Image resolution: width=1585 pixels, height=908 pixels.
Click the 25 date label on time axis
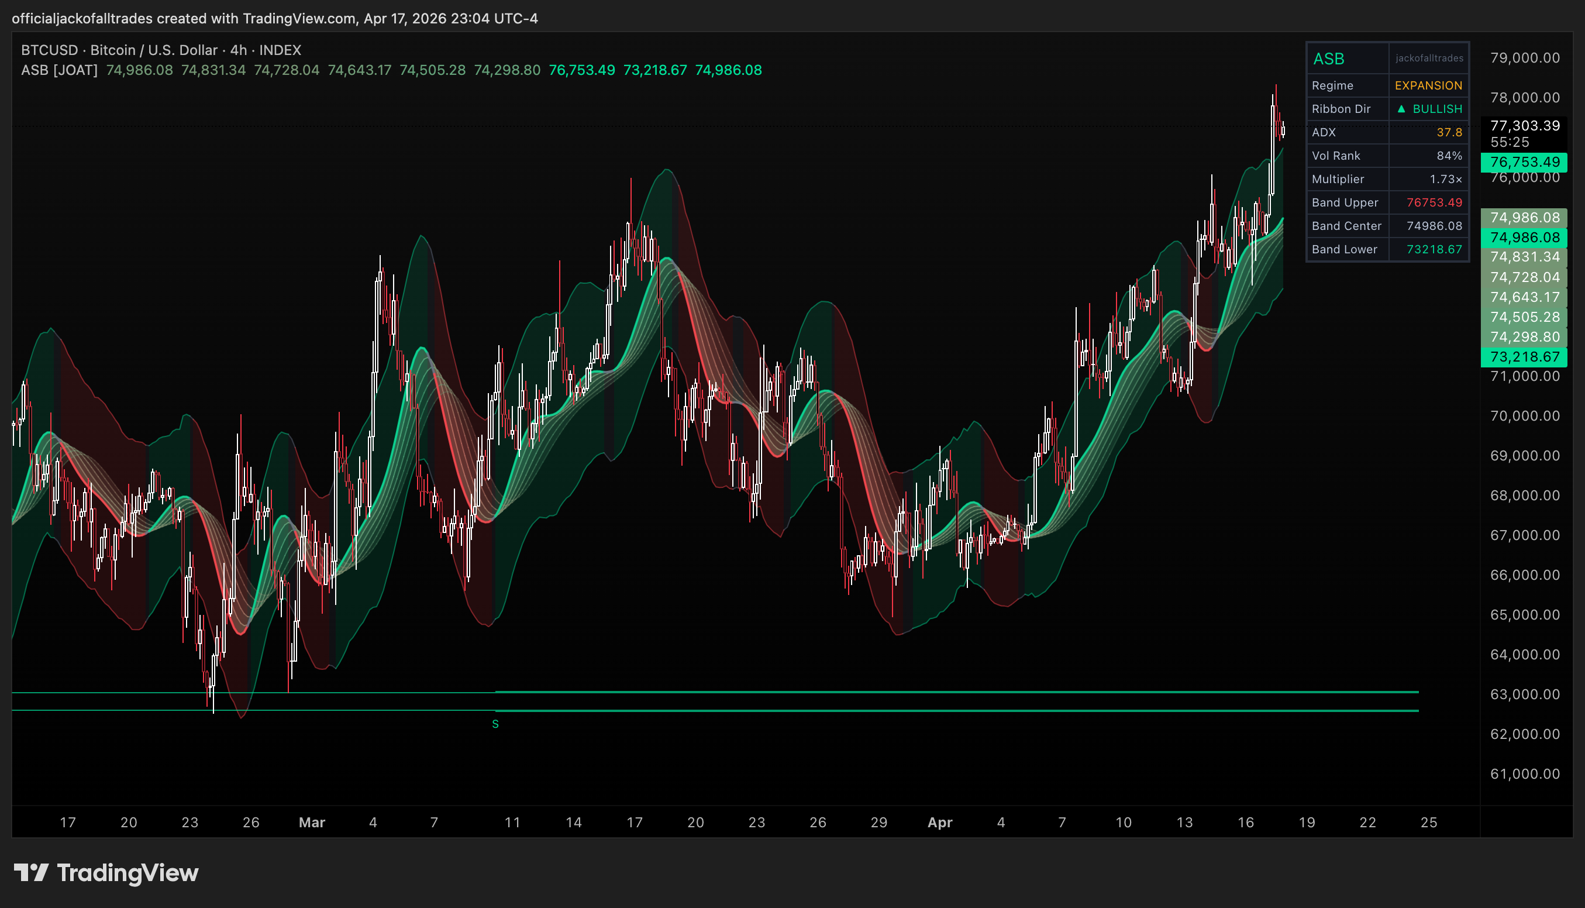pos(1429,822)
